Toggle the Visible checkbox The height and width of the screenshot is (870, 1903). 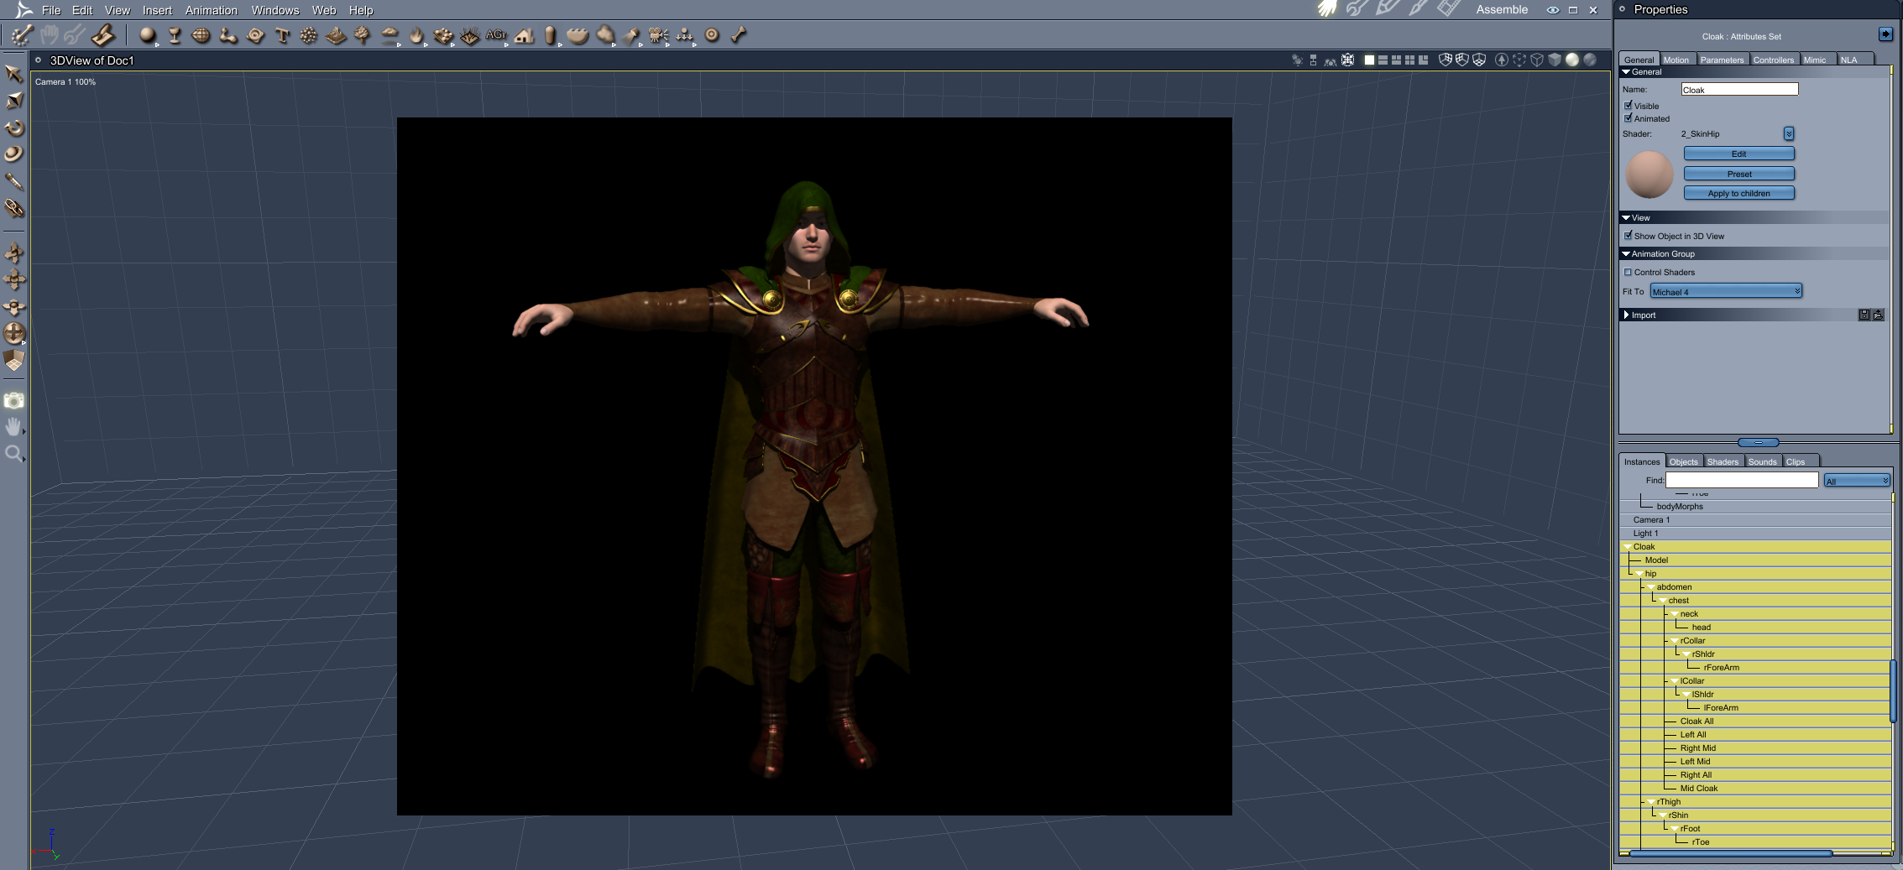point(1629,106)
